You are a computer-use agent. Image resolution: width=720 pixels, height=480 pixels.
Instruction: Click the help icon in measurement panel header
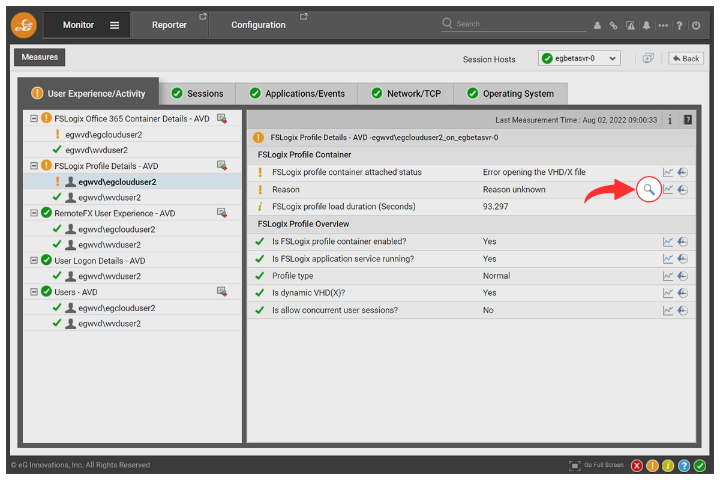point(688,120)
